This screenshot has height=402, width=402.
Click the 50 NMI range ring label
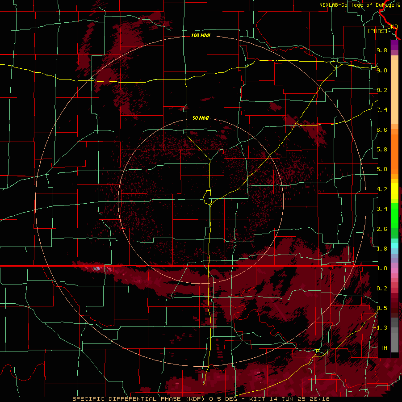[201, 118]
